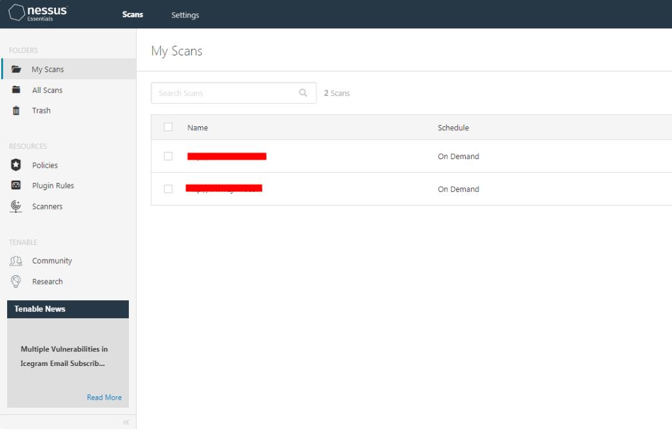
Task: Sort scans by Name column header
Action: [x=197, y=128]
